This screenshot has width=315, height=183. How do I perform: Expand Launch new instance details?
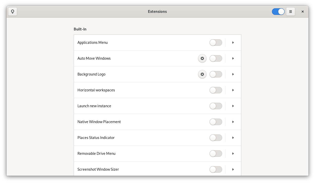pyautogui.click(x=233, y=106)
